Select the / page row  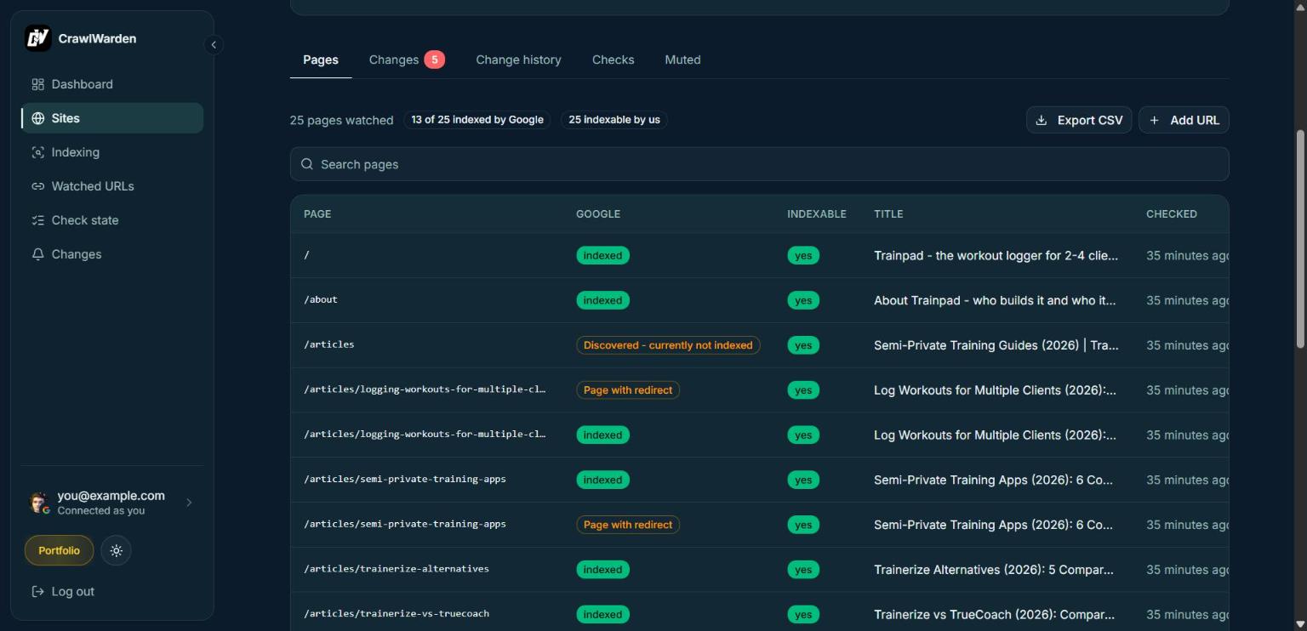[759, 255]
